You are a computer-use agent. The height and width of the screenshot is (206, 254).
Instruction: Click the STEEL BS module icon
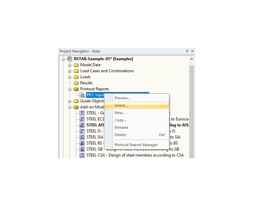[82, 143]
